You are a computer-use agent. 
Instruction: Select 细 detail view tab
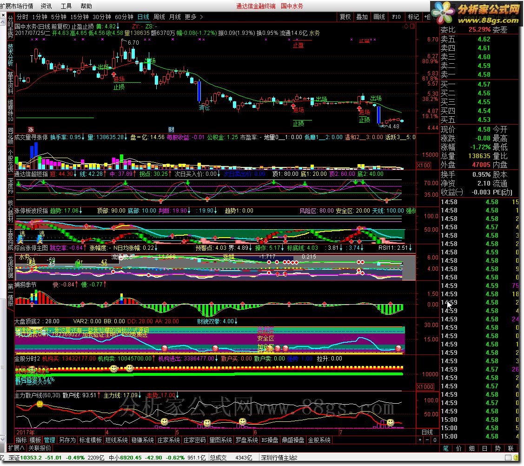pos(471,448)
